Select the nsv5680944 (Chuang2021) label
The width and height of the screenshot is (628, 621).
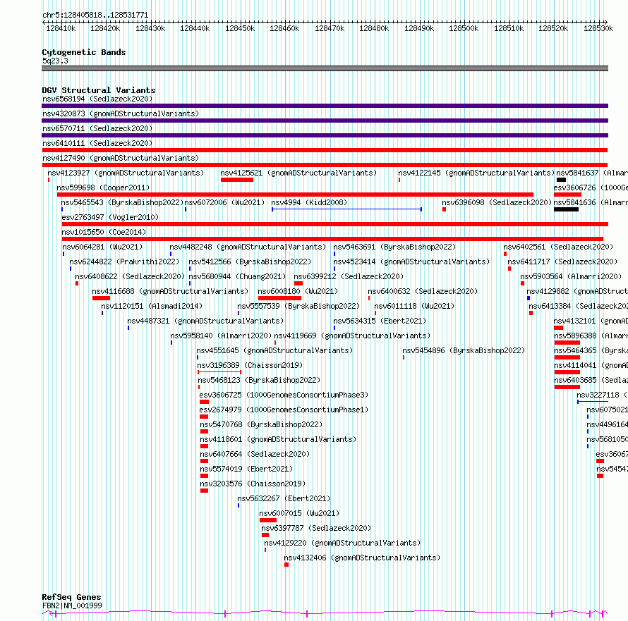tap(237, 276)
